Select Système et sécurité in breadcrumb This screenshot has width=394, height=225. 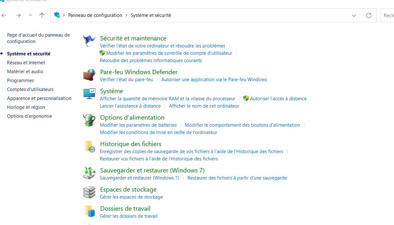(151, 15)
